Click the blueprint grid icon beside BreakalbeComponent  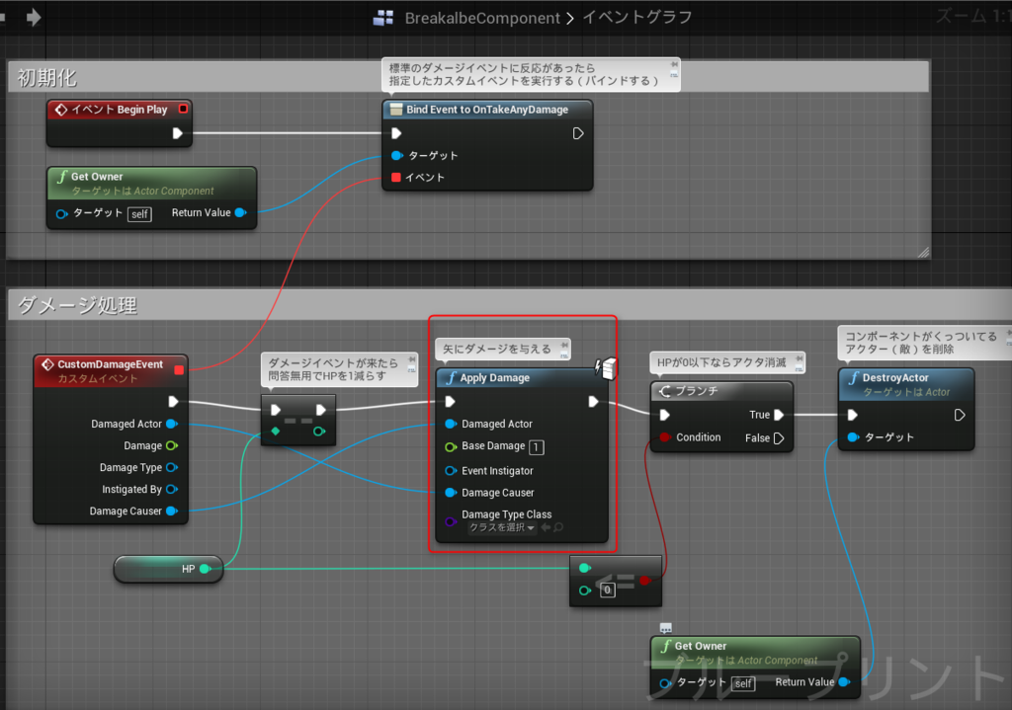[383, 18]
